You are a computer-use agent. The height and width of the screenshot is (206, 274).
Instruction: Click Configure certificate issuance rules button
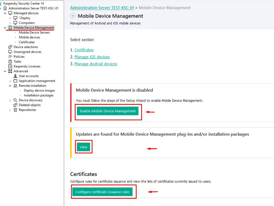click(102, 192)
